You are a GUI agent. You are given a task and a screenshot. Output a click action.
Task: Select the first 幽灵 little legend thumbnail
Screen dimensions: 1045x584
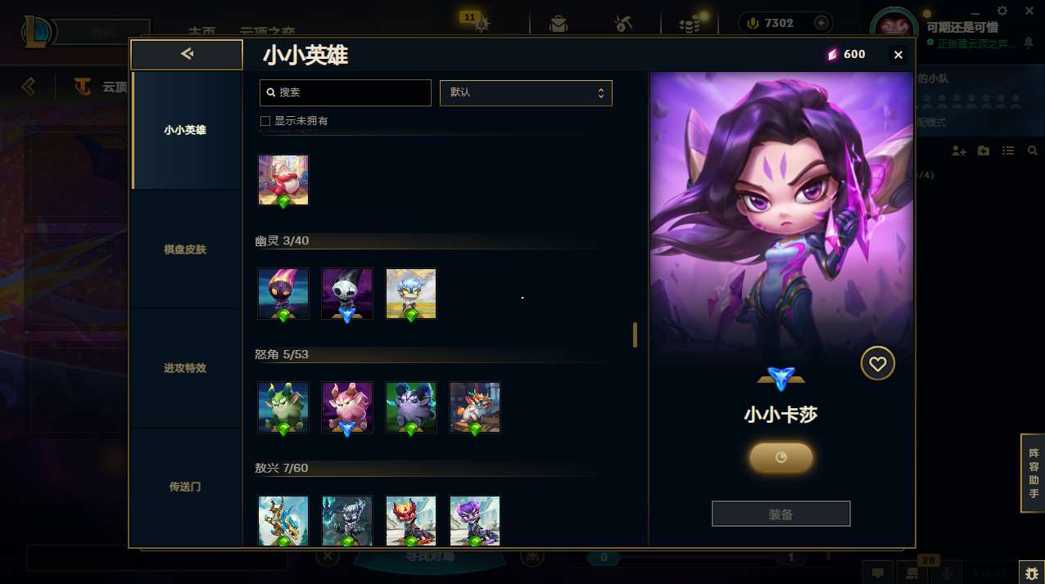click(283, 294)
